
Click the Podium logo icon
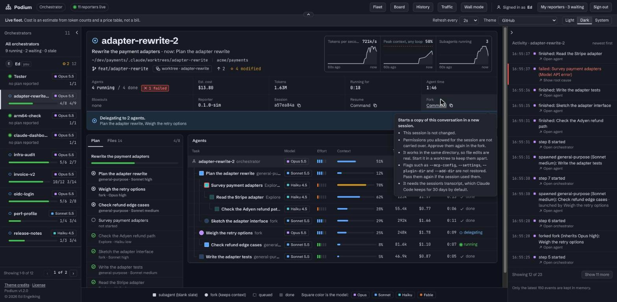(x=8, y=7)
